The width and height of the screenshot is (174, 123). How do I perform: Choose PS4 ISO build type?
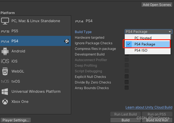(148, 50)
